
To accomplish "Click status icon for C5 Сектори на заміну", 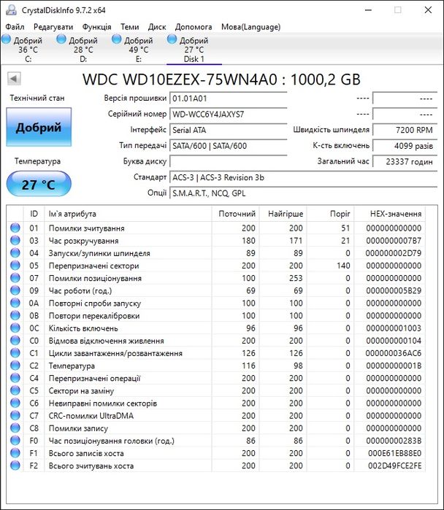I will (x=15, y=390).
